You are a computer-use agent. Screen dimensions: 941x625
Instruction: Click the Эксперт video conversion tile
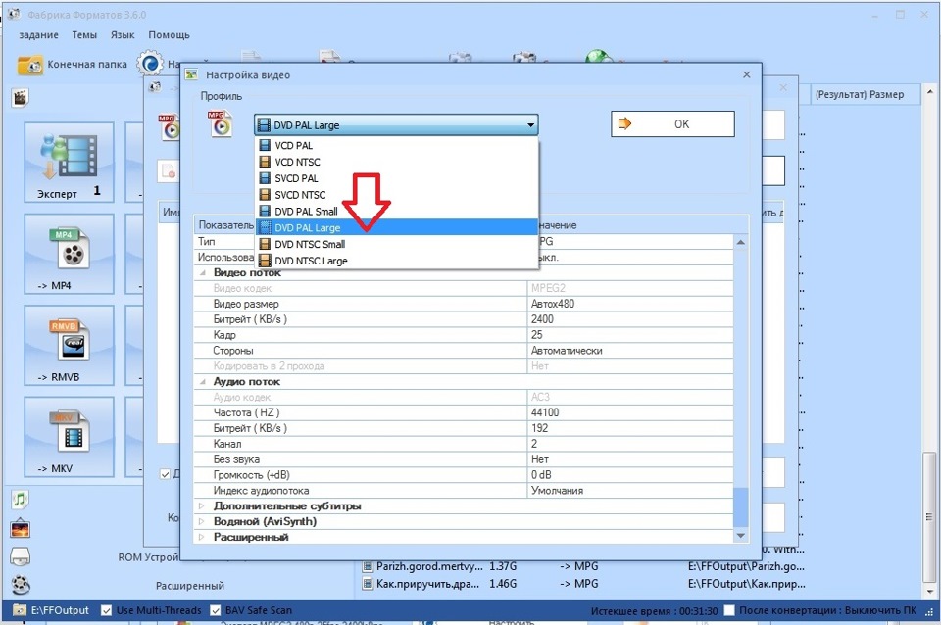[x=69, y=162]
